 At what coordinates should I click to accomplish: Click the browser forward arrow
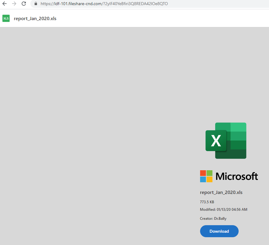tap(14, 4)
